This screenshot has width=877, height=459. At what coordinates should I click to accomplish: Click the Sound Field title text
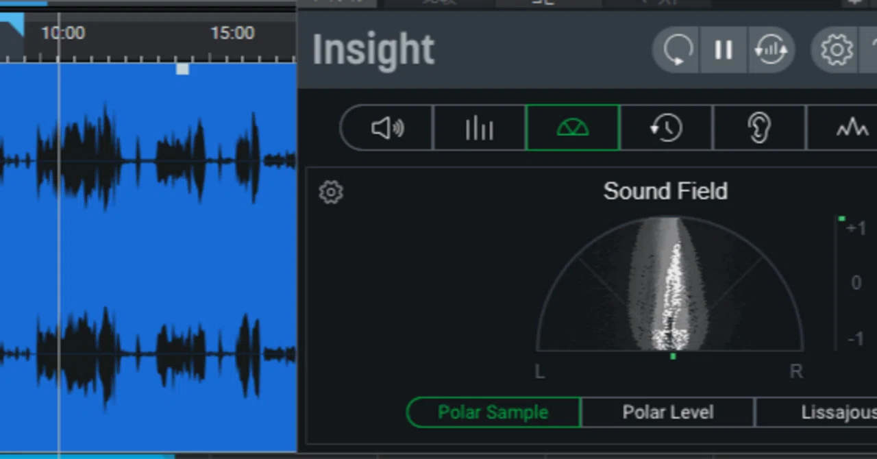point(665,191)
